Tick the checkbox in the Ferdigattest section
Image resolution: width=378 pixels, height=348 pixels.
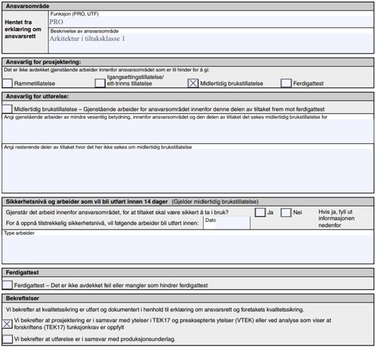coord(7,284)
